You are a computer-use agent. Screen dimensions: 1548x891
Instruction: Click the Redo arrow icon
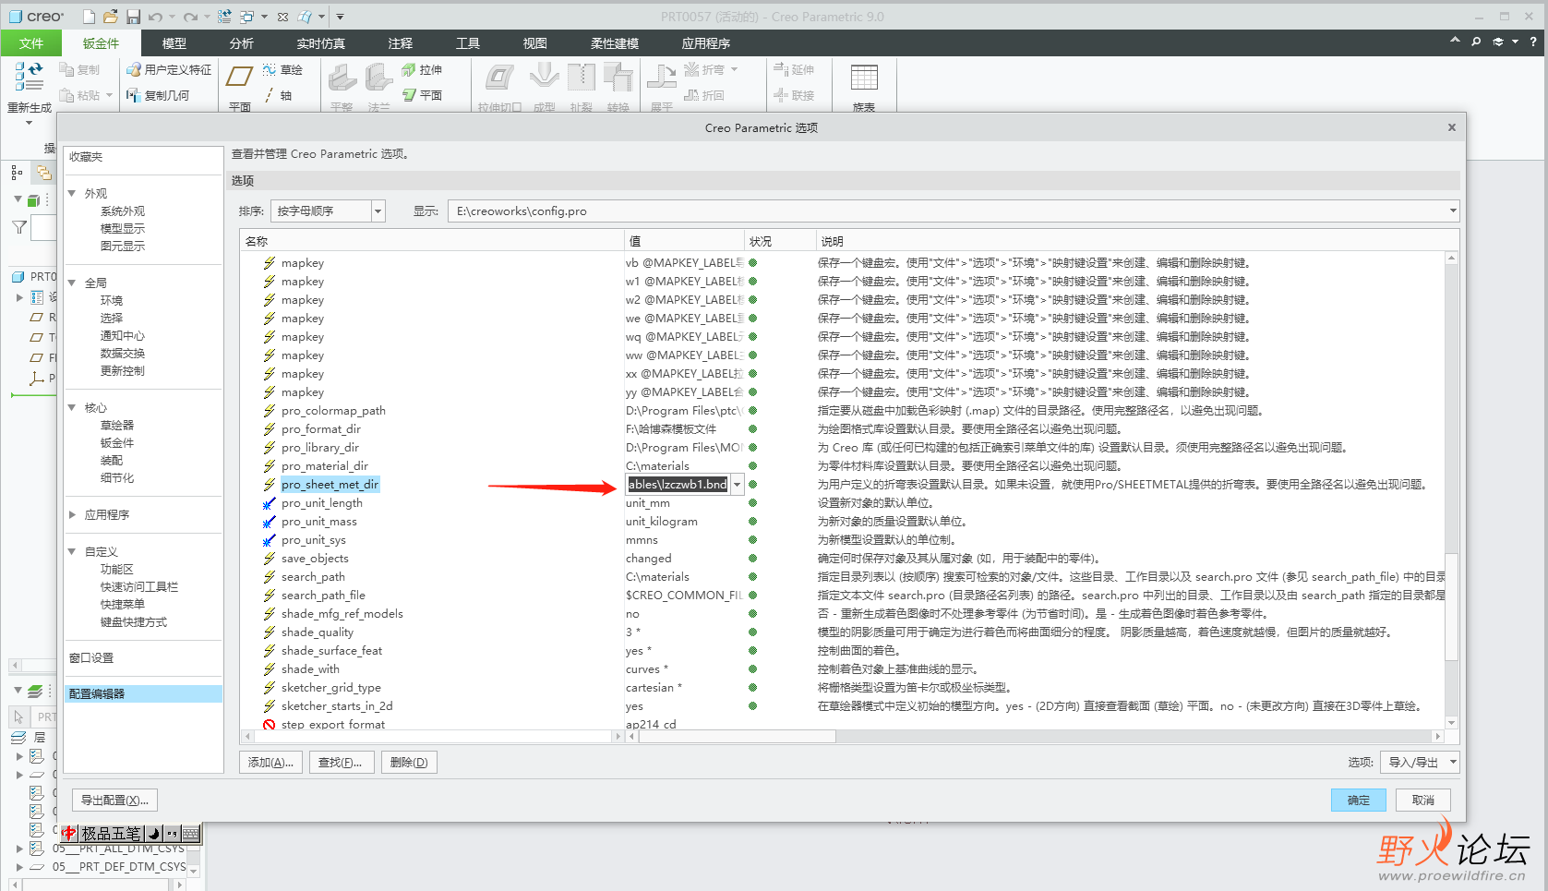190,17
